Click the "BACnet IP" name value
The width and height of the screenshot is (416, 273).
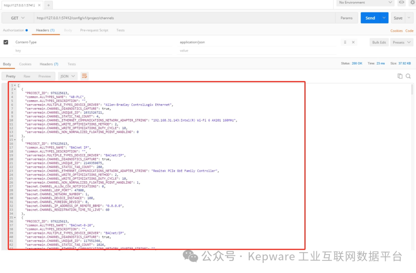[x=79, y=148]
